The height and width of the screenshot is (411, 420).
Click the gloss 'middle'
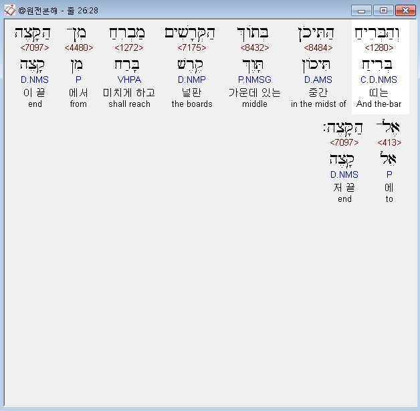[254, 104]
